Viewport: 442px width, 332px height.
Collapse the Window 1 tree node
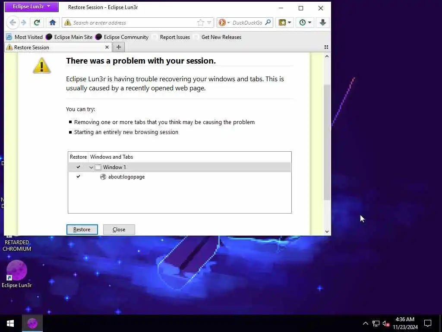91,167
